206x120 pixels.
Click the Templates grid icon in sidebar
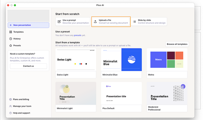coord(11,32)
